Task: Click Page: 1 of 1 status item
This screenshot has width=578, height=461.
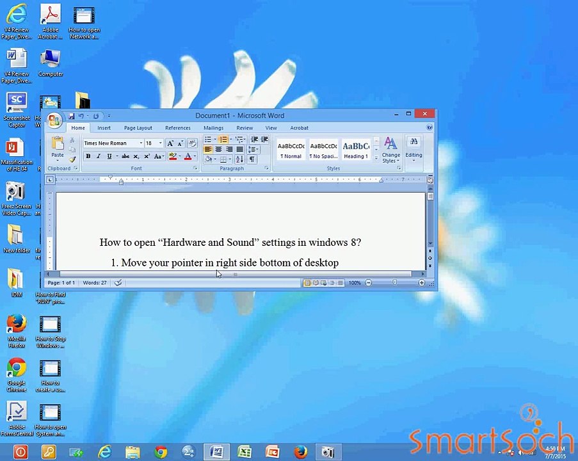Action: point(61,283)
